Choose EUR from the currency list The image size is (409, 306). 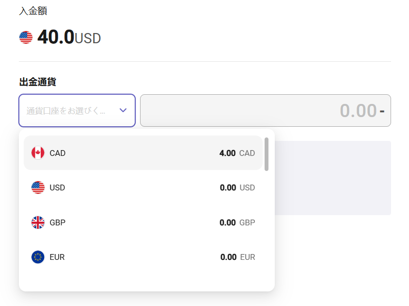143,257
